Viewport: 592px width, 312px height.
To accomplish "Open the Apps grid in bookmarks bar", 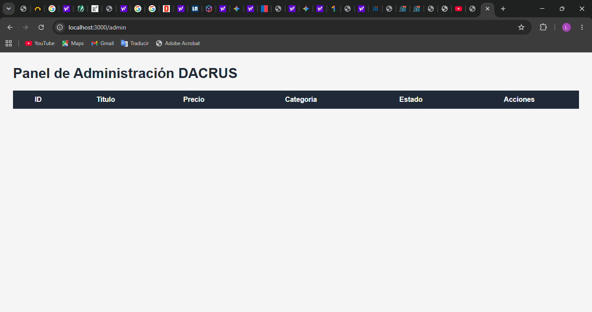I will pyautogui.click(x=9, y=43).
